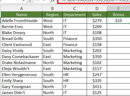Select the Sales cell showing $269
Screen dimensions: 130x96
97,26
